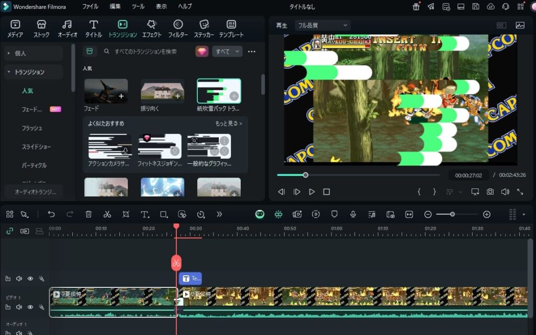Open the ヘルプ menu

pos(185,6)
